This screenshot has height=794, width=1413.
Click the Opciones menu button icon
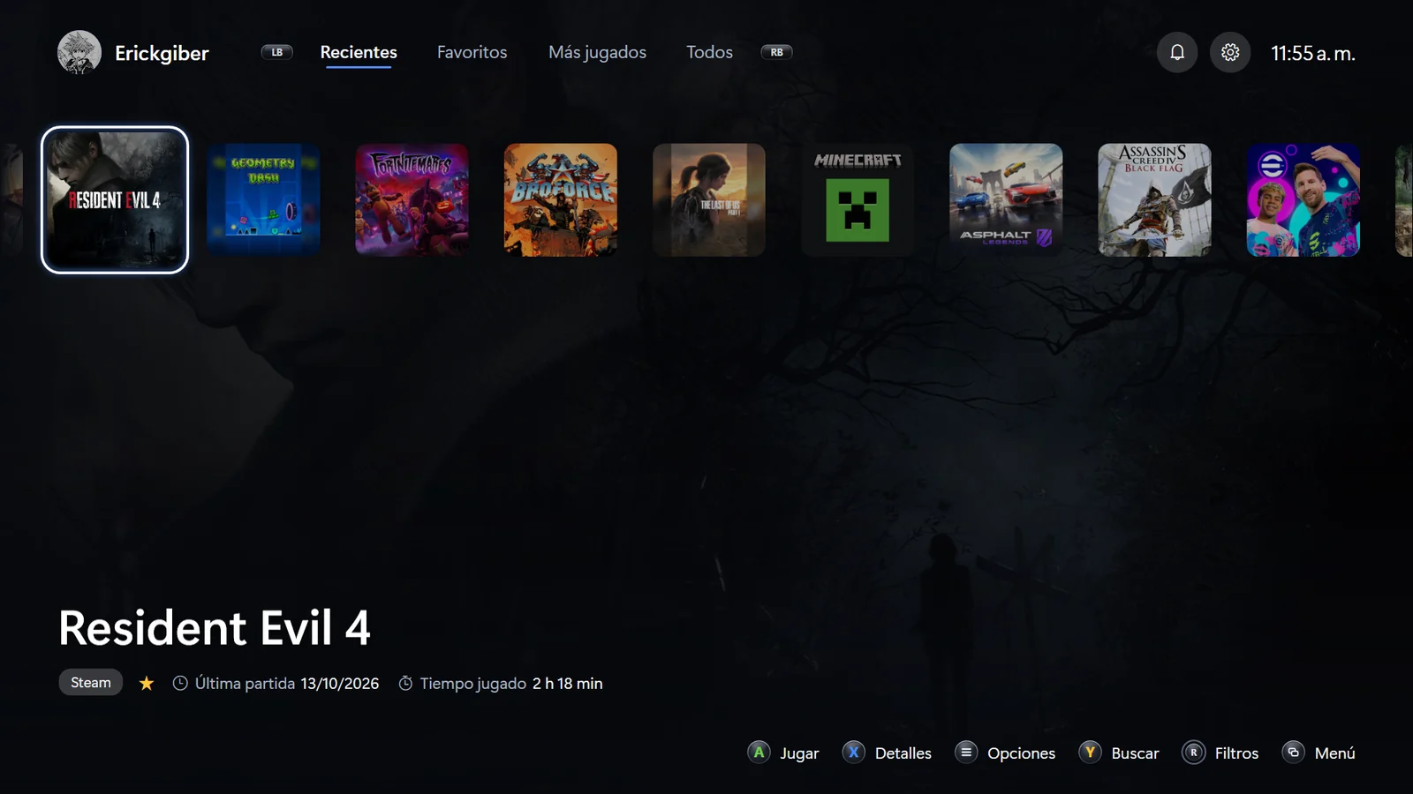point(966,753)
